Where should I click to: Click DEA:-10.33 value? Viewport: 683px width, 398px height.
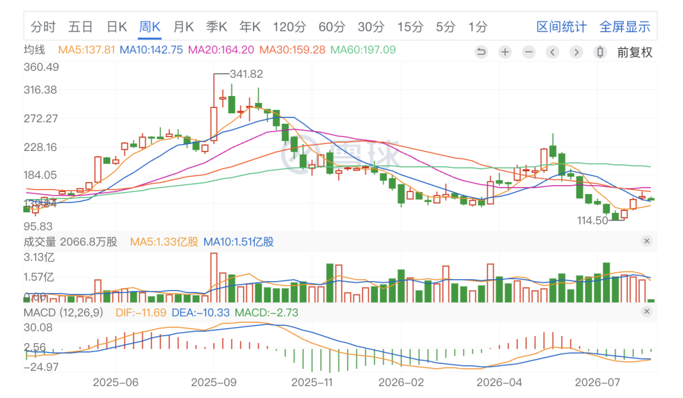200,313
